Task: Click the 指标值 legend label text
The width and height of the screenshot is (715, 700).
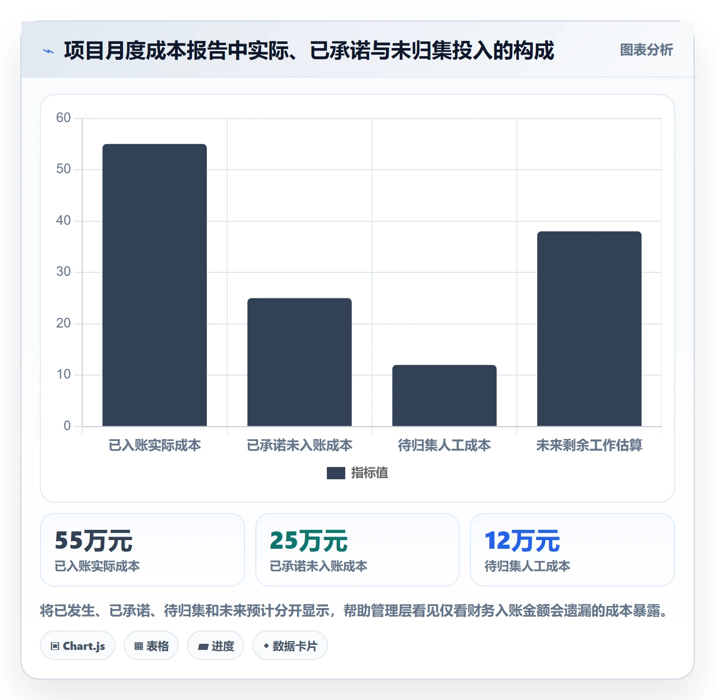Action: coord(370,473)
